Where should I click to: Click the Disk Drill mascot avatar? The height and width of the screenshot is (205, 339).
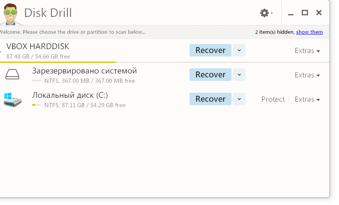coord(10,14)
